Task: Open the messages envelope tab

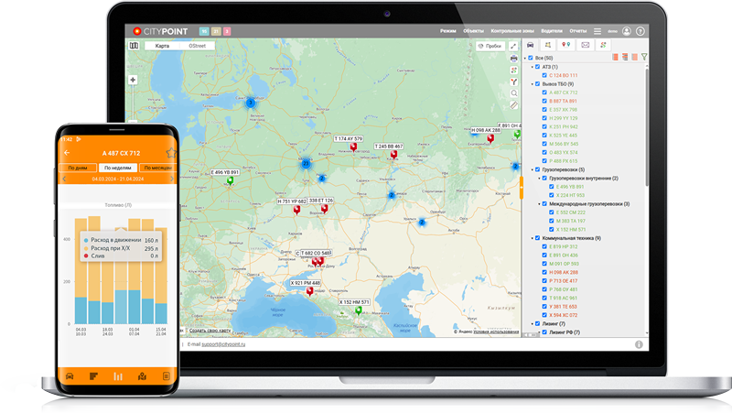Action: (x=585, y=45)
